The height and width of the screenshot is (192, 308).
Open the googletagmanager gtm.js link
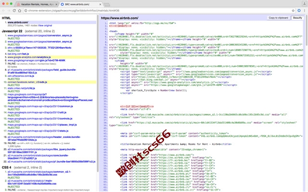[x=37, y=60]
